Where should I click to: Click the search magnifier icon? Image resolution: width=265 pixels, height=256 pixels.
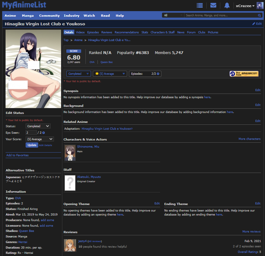[x=259, y=15]
